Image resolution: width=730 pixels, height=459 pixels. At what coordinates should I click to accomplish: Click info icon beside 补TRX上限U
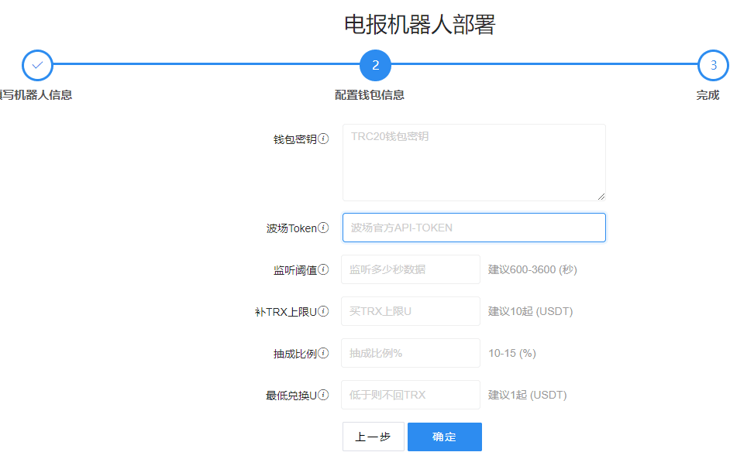point(324,311)
